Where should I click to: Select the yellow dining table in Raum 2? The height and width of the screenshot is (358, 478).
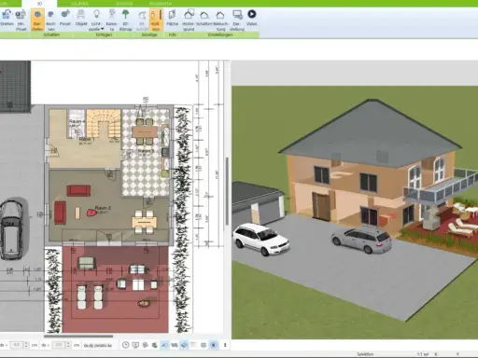pyautogui.click(x=145, y=222)
